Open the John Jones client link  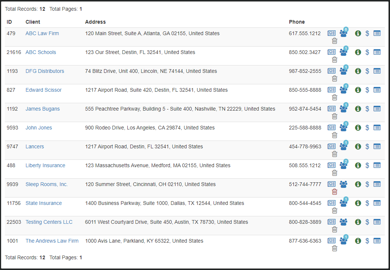39,128
